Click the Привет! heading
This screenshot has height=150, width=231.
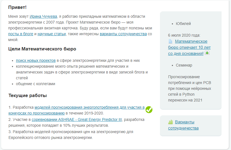coord(17,7)
